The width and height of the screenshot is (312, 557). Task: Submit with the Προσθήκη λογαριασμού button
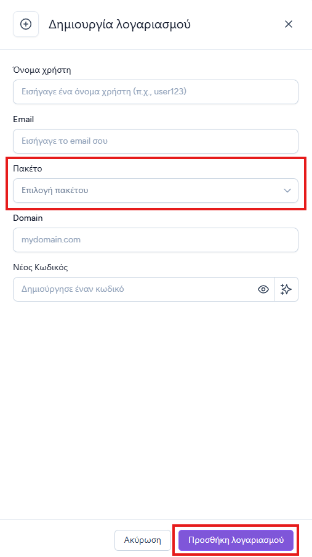236,540
